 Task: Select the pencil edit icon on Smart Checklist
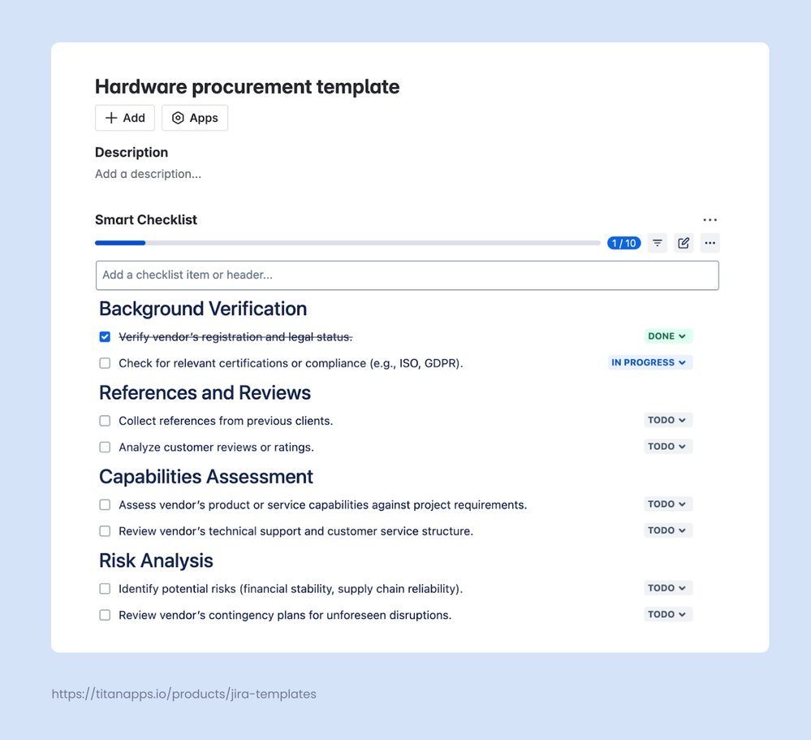click(x=684, y=242)
